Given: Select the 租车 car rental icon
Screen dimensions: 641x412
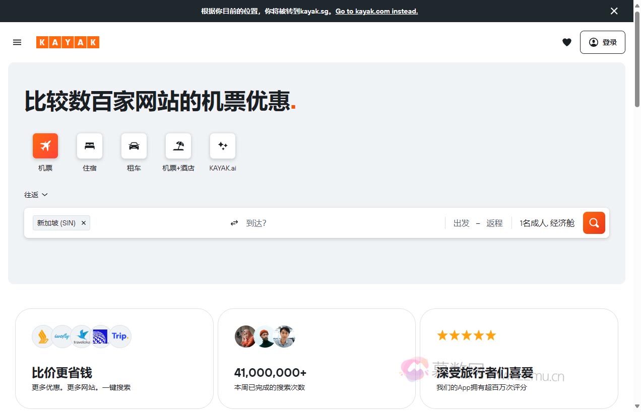Looking at the screenshot, I should (x=134, y=146).
